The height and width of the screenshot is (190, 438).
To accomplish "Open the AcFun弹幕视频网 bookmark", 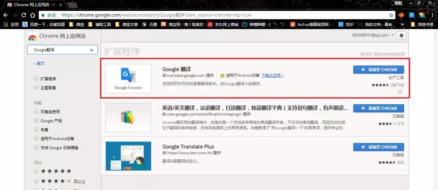I will pyautogui.click(x=311, y=25).
